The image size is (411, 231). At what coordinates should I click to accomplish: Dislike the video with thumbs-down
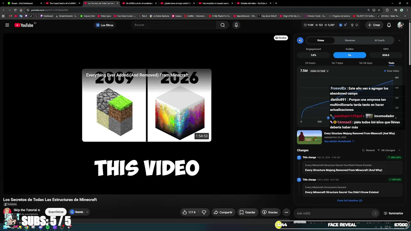[204, 212]
